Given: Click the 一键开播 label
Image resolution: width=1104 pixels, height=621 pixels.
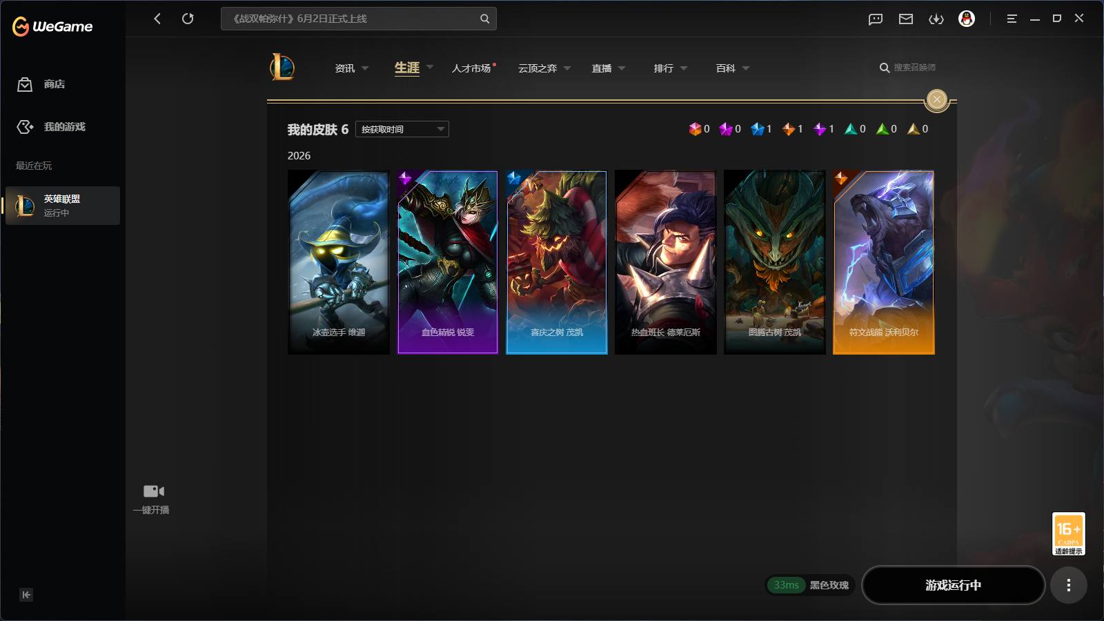Looking at the screenshot, I should pos(151,510).
